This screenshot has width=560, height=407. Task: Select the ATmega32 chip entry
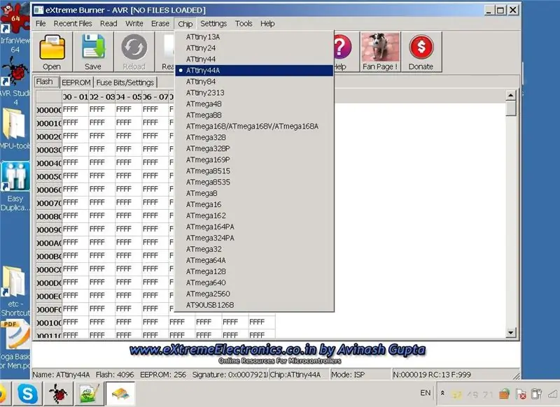click(254, 249)
